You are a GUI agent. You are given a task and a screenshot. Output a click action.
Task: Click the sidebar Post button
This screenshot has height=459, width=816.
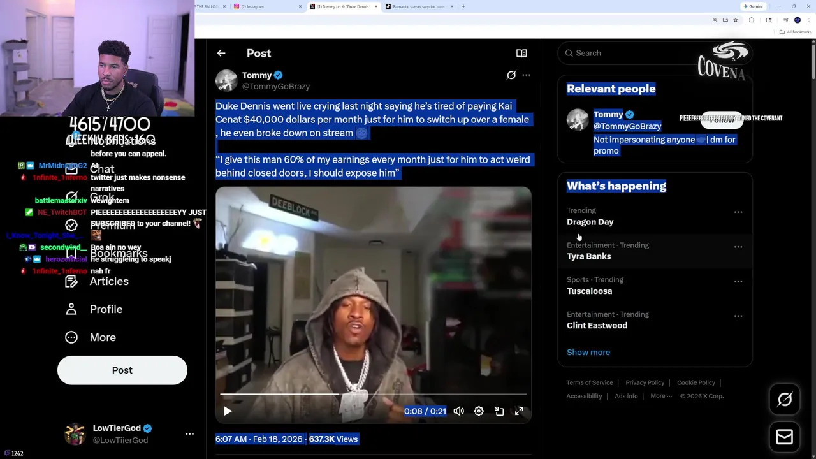pos(122,370)
